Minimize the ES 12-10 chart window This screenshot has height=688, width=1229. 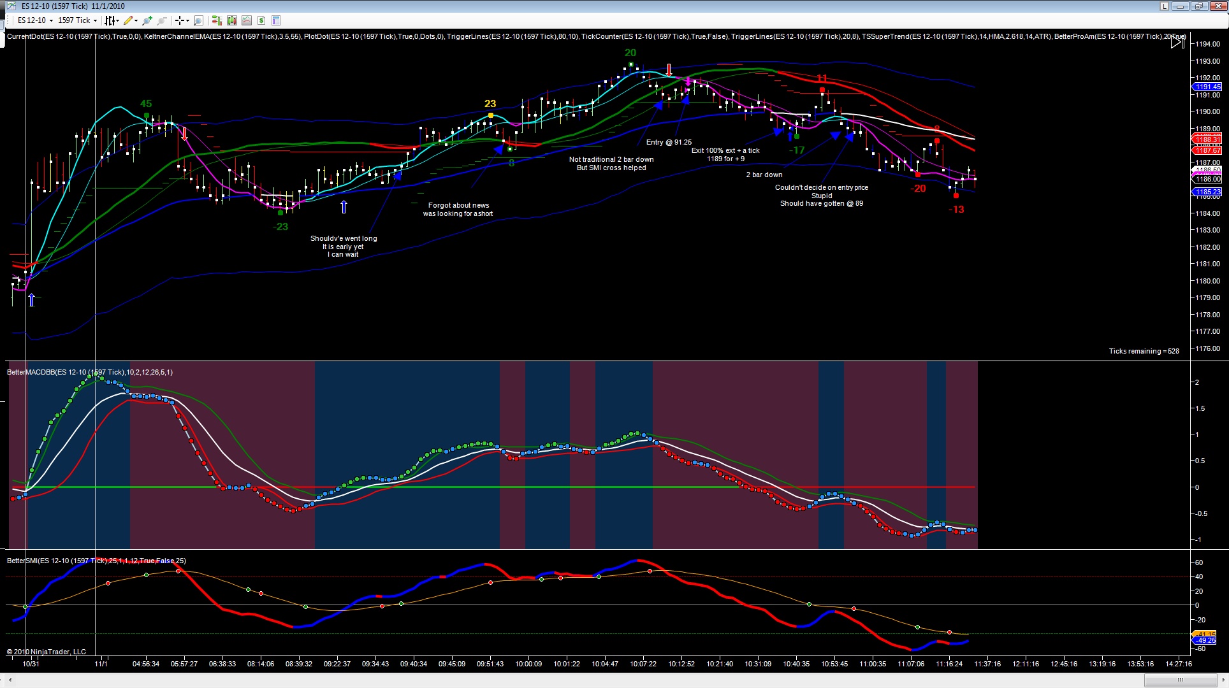(x=1181, y=6)
